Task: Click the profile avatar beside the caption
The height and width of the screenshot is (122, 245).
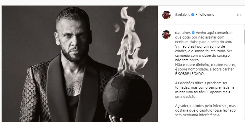Action: click(x=166, y=35)
